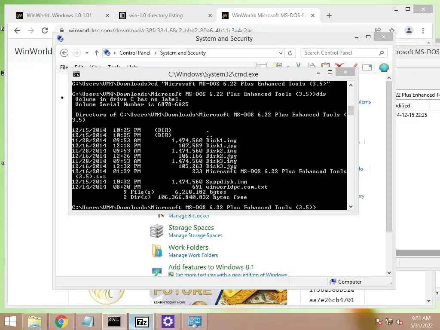This screenshot has width=440, height=330.
Task: Open Manage Work Folders
Action: [193, 255]
